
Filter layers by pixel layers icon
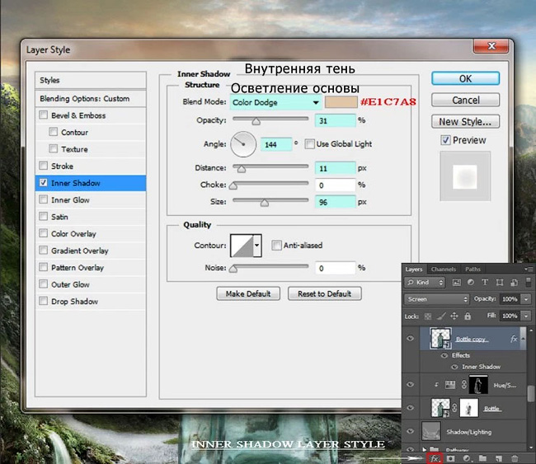(x=456, y=282)
